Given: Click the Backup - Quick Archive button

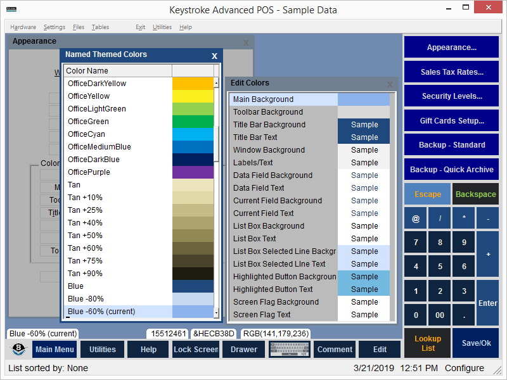Looking at the screenshot, I should [451, 169].
